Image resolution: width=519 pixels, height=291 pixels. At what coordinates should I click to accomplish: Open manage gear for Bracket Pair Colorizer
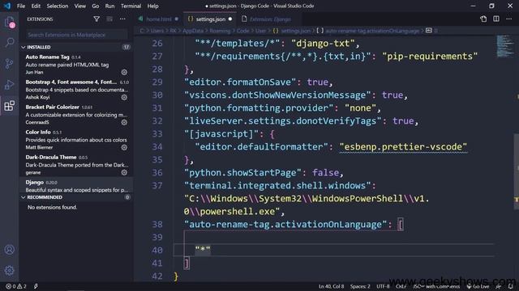[124, 122]
